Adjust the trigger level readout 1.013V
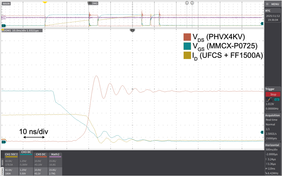 pos(270,104)
